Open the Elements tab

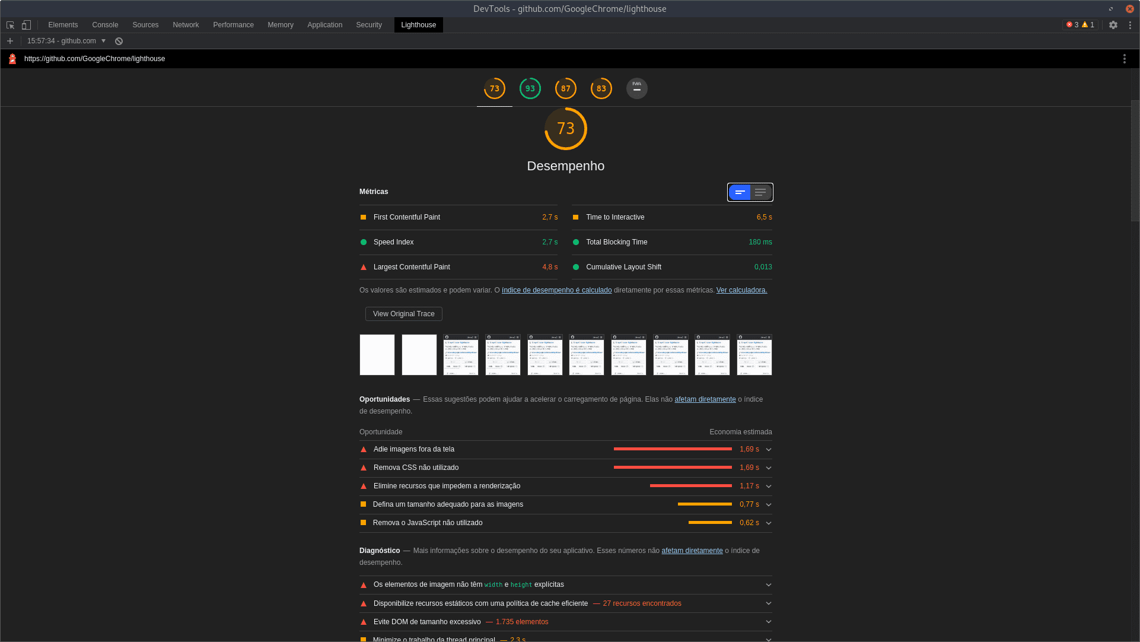click(x=63, y=25)
